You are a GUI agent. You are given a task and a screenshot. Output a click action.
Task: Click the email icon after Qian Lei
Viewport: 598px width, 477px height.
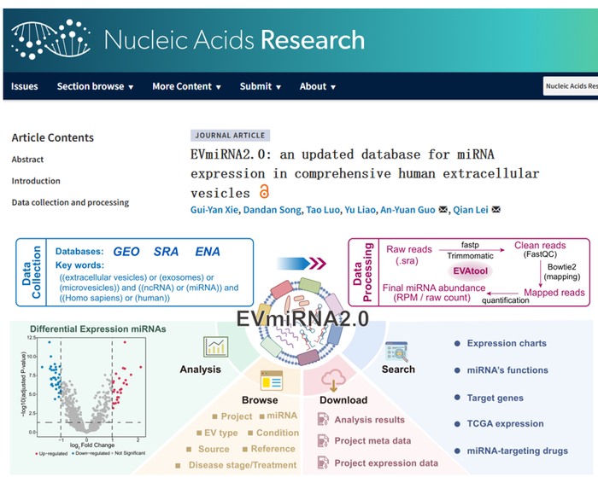pyautogui.click(x=496, y=210)
